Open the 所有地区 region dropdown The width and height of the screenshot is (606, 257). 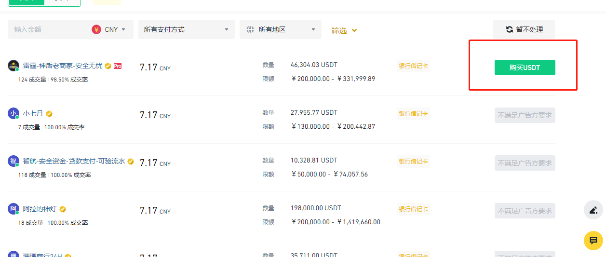click(x=281, y=29)
